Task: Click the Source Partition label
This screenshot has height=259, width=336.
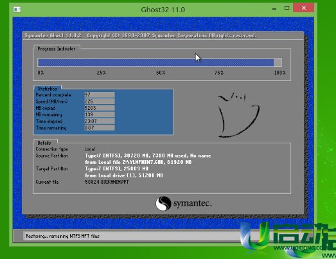Action: coord(51,156)
